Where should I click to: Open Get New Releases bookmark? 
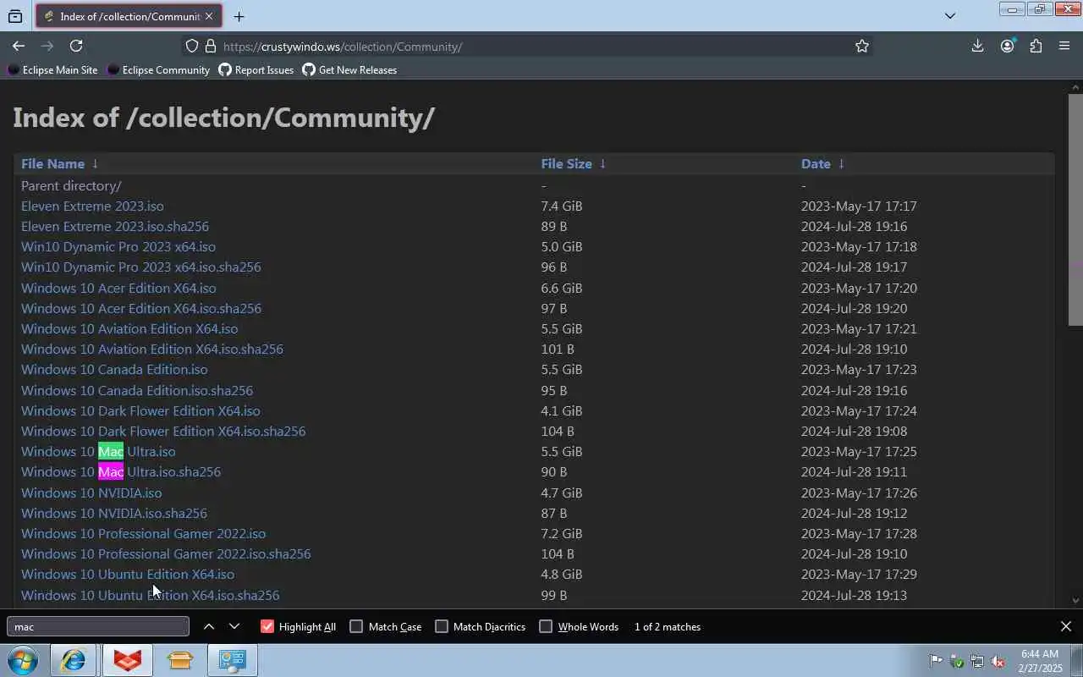point(349,70)
